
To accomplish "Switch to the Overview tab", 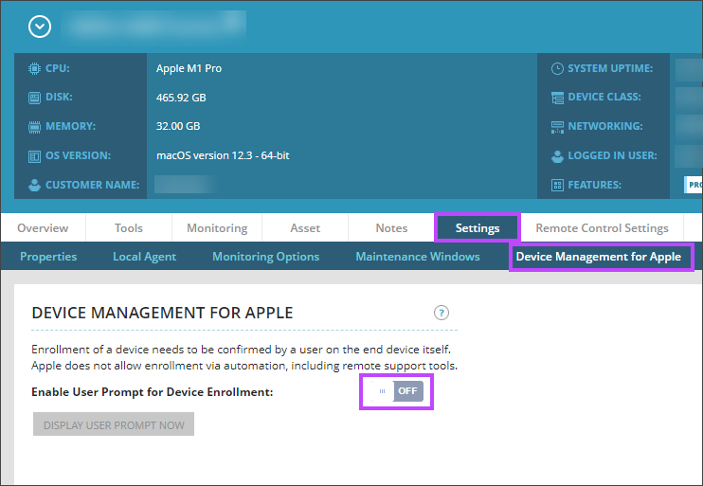I will click(x=43, y=228).
